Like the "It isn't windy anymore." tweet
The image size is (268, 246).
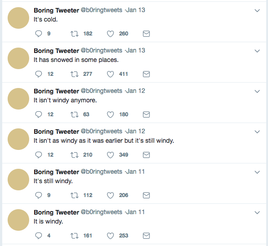click(110, 114)
